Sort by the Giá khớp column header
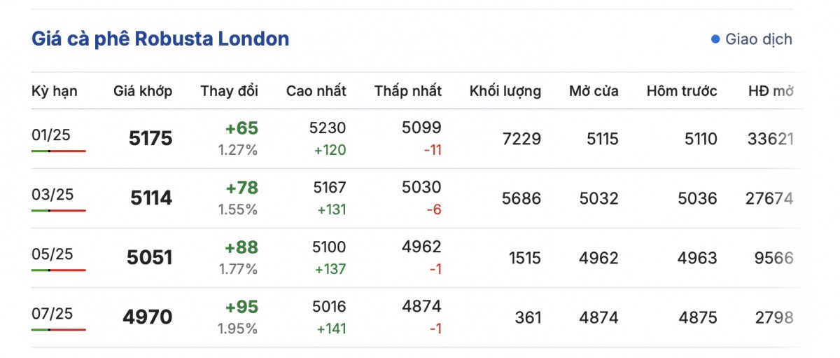Screen dimensions: 840x358 (143, 91)
